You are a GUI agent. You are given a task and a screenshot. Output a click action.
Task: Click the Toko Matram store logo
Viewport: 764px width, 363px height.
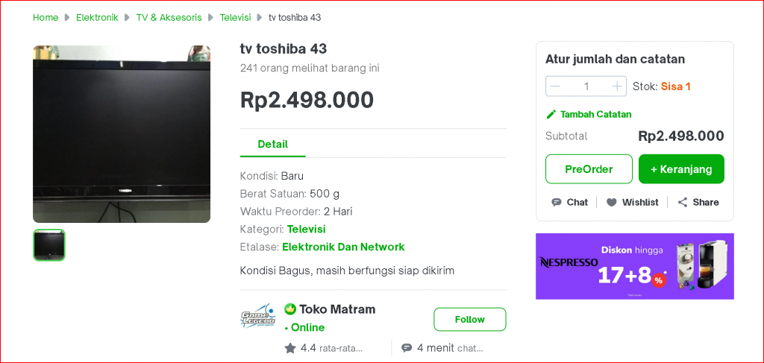(258, 317)
